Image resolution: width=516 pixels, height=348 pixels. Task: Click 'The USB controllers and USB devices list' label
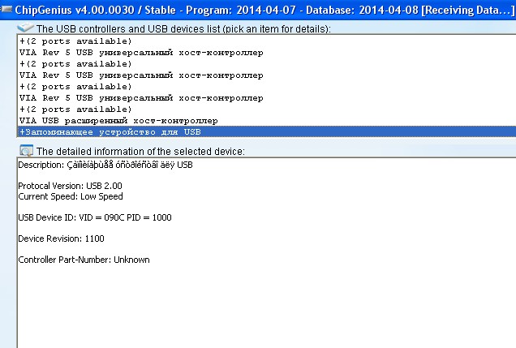coord(183,28)
